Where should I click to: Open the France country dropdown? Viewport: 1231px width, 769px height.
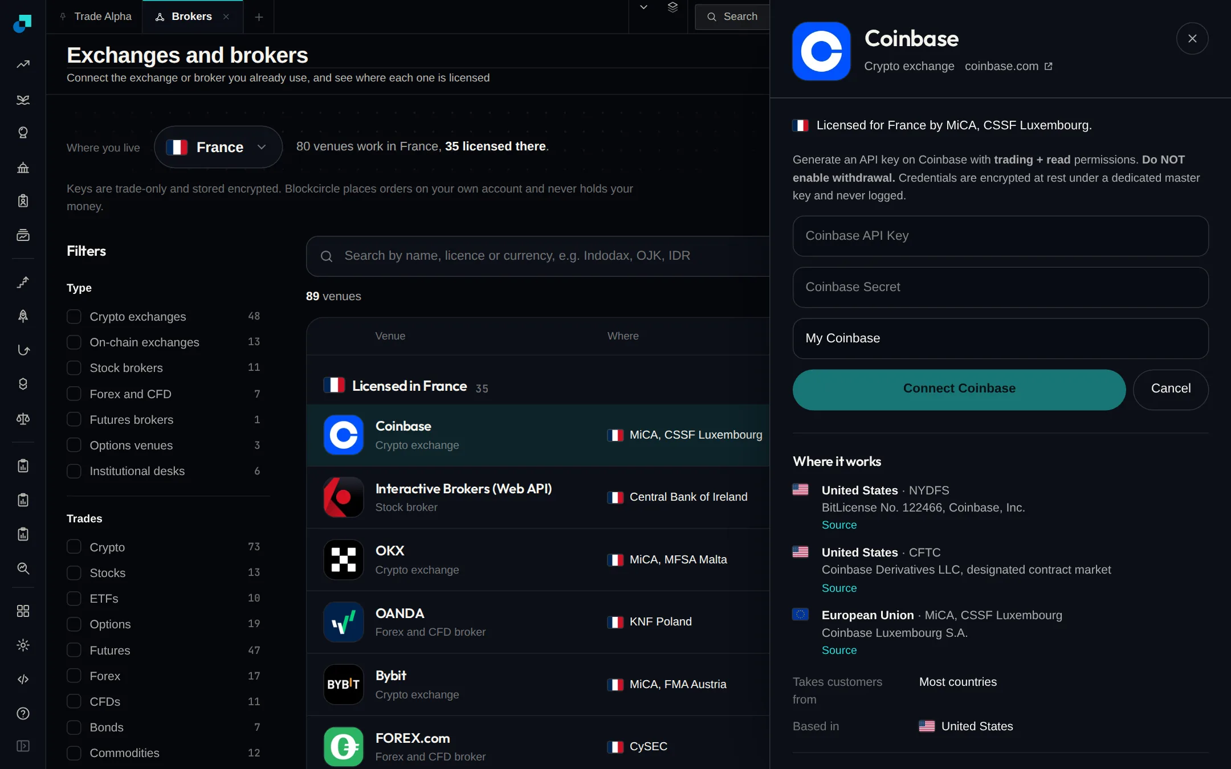tap(218, 147)
